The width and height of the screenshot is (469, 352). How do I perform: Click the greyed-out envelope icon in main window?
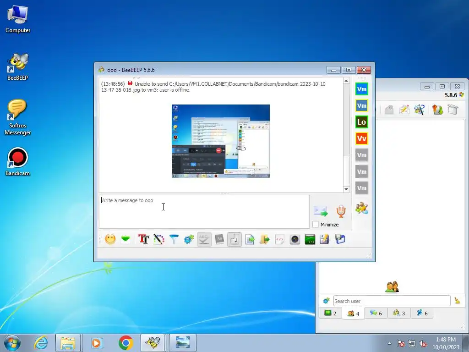coord(389,110)
